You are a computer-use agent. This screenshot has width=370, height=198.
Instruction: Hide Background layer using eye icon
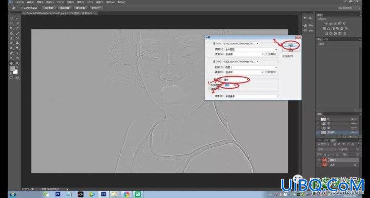click(x=319, y=165)
